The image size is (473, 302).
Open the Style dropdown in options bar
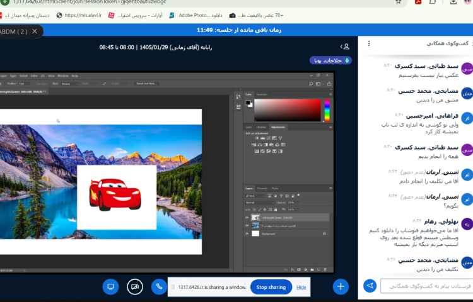[71, 84]
